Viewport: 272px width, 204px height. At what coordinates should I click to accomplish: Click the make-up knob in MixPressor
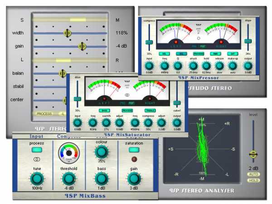pos(233,66)
